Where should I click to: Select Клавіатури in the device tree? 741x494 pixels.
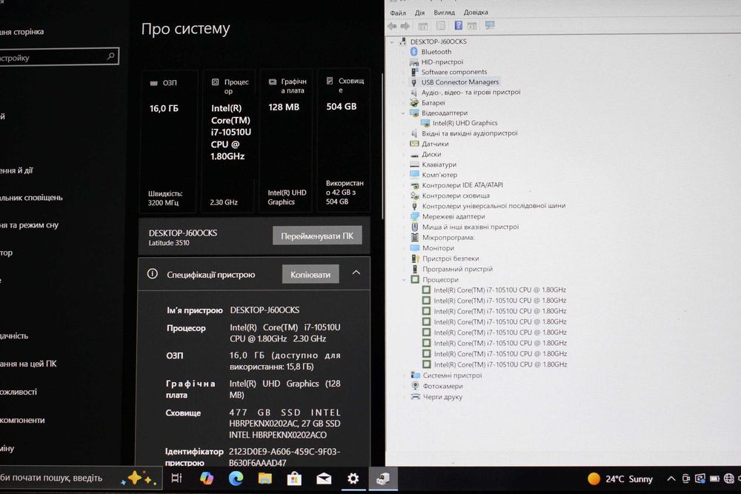pos(439,165)
